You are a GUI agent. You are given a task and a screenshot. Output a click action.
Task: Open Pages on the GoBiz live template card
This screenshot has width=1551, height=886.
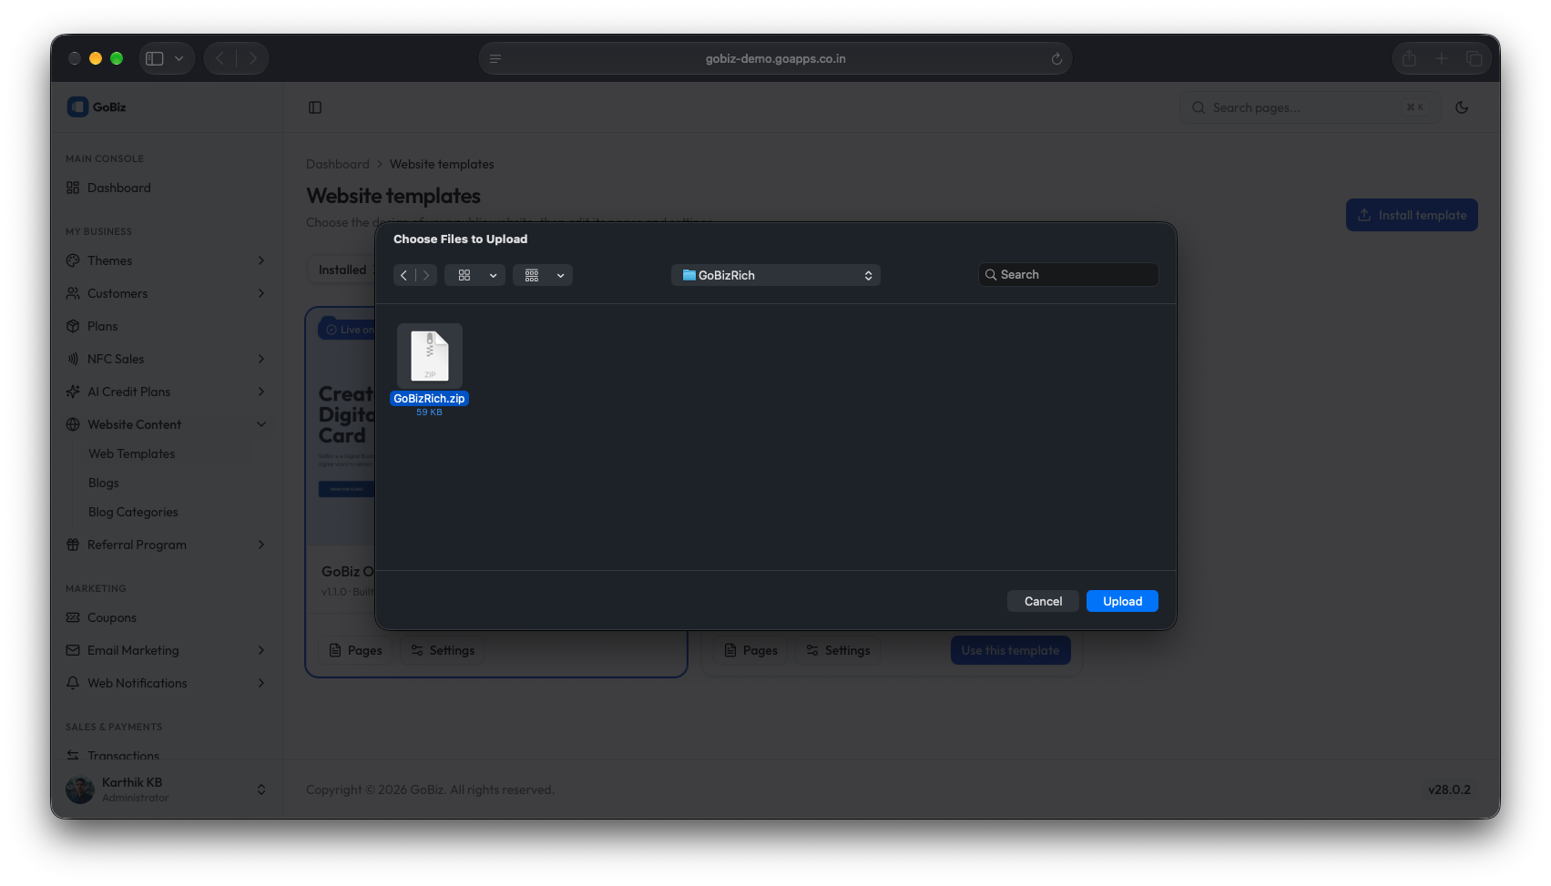coord(355,650)
